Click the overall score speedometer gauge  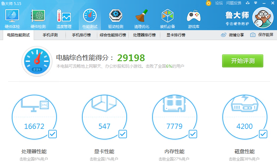(x=37, y=61)
